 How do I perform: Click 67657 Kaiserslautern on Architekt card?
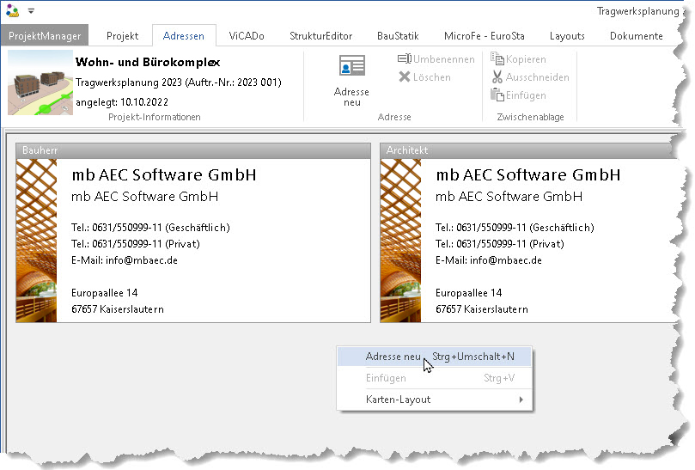pyautogui.click(x=482, y=309)
